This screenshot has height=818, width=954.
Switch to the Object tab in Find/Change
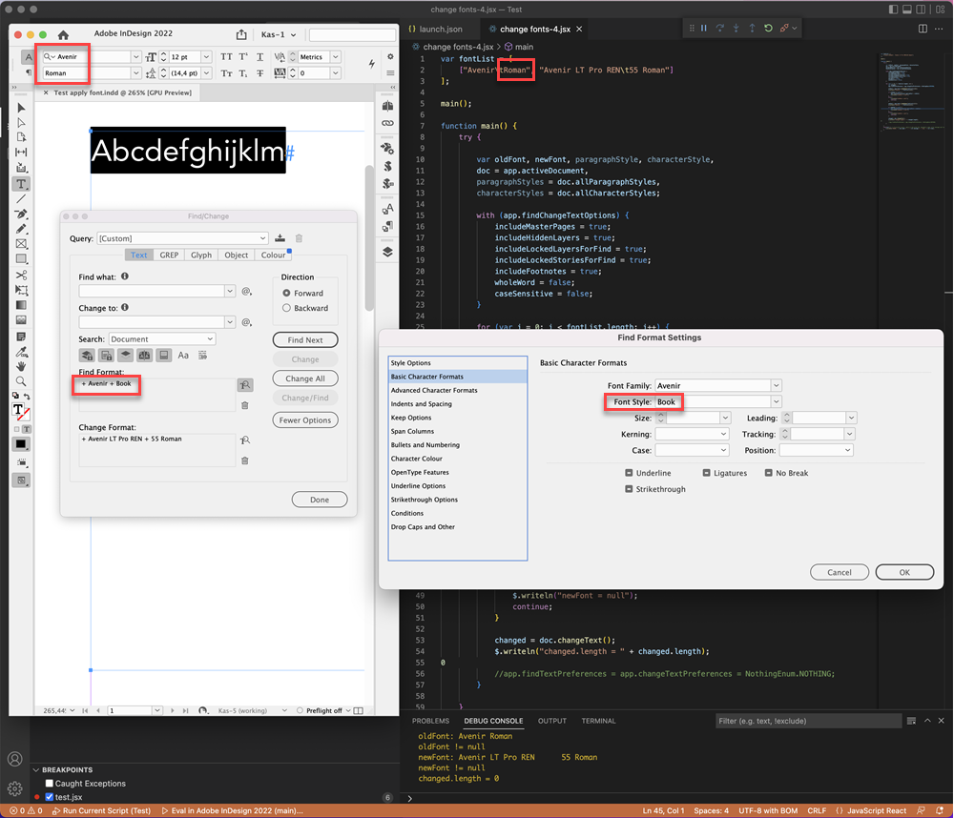[236, 255]
